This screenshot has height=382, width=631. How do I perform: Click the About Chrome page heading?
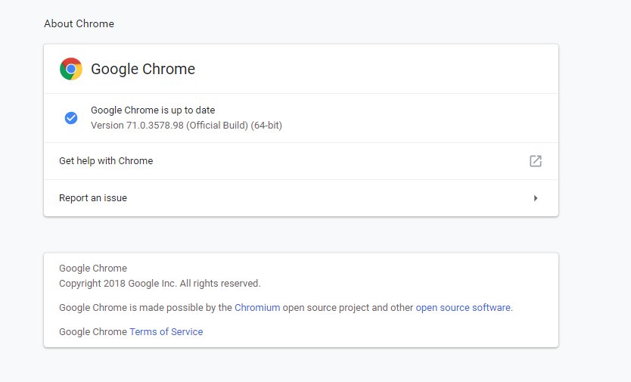(x=79, y=23)
